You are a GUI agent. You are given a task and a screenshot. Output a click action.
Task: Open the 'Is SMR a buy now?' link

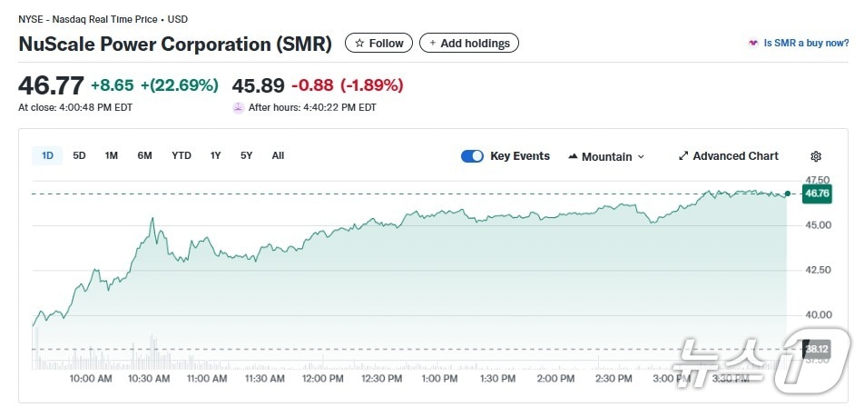806,43
